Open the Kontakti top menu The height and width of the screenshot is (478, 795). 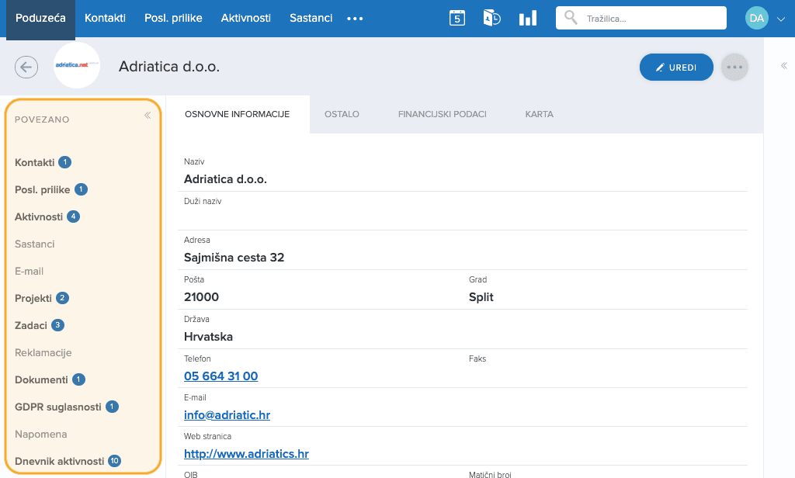coord(105,19)
